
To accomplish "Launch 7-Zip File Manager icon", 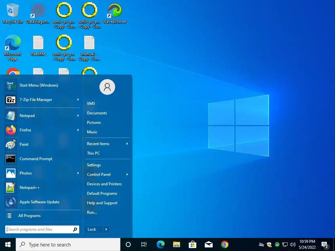I will [x=11, y=100].
